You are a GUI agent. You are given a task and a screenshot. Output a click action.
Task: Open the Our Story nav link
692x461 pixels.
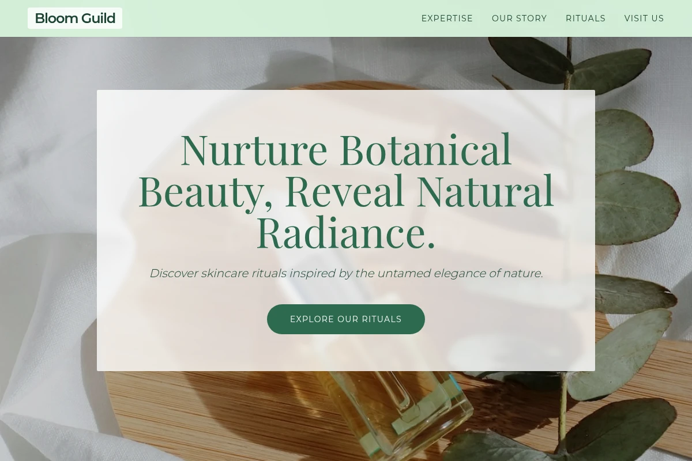pos(519,18)
